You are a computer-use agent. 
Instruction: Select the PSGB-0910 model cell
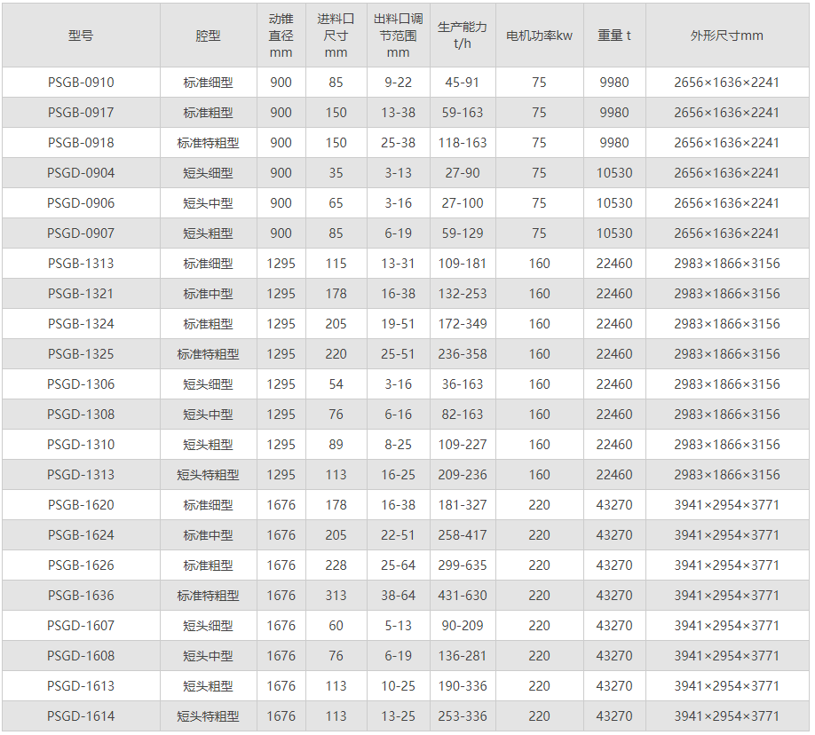81,83
